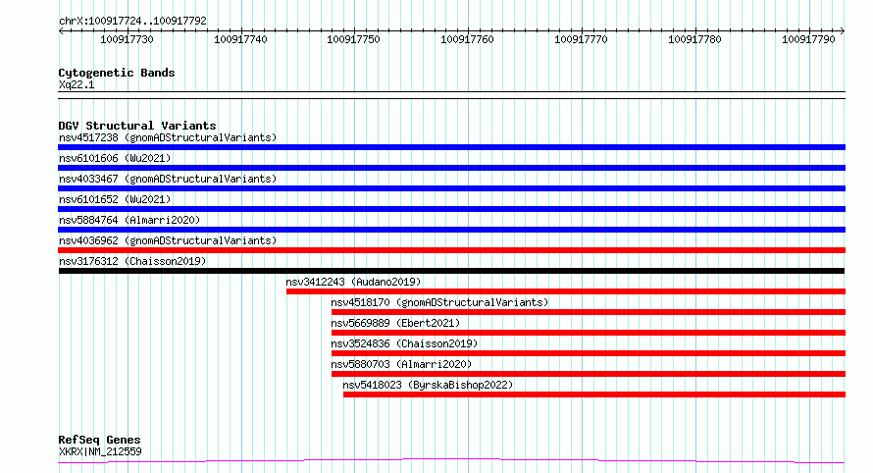Click the red bar for nsv4036962

tap(451, 250)
